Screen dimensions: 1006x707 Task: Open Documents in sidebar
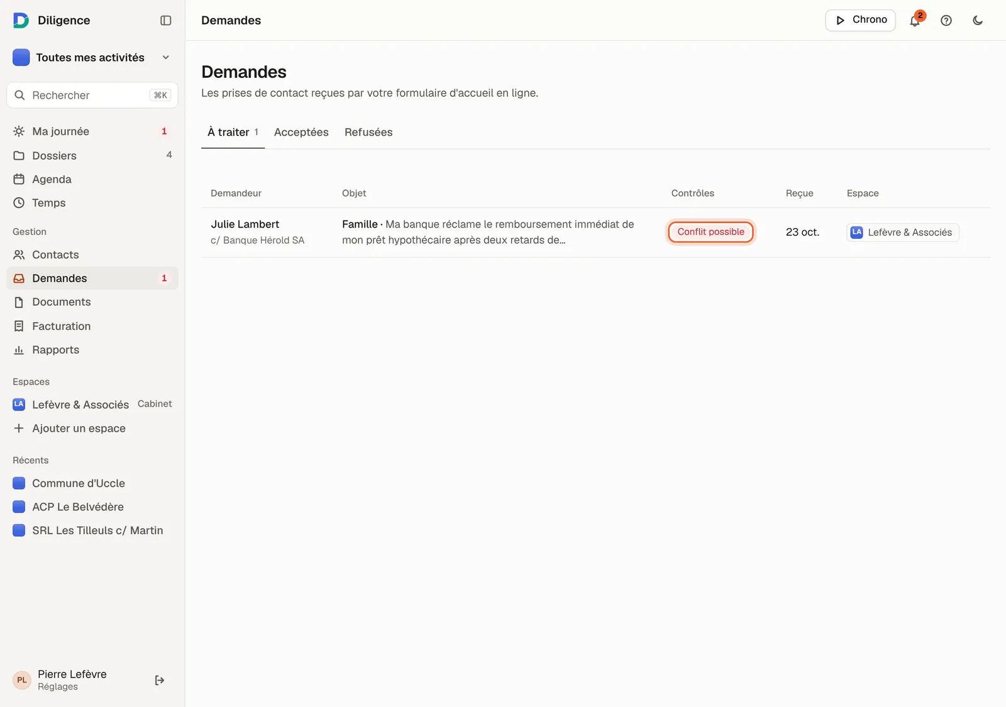92,302
